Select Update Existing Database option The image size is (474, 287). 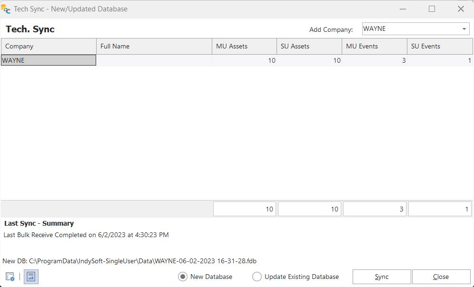click(257, 277)
